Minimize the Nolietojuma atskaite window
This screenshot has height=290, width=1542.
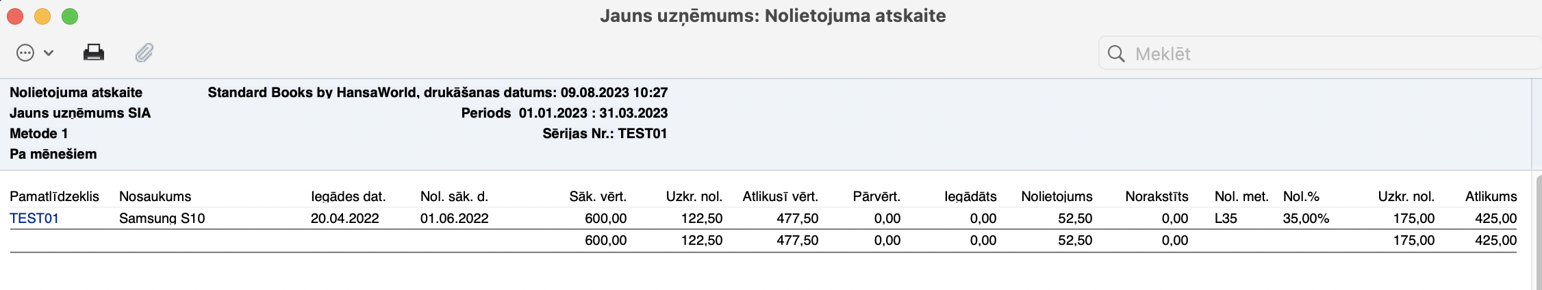[42, 16]
